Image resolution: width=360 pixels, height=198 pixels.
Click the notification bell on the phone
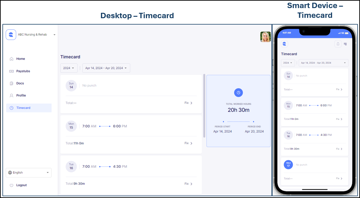click(338, 44)
